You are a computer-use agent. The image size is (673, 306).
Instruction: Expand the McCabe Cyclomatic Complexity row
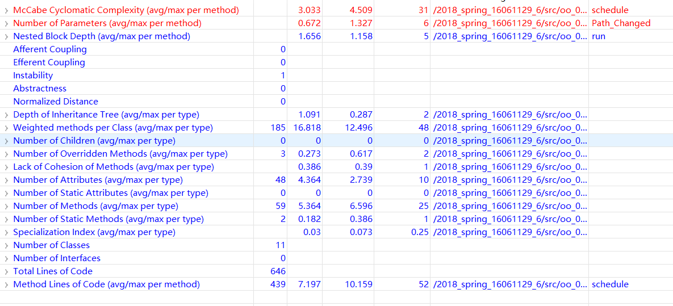[x=6, y=10]
